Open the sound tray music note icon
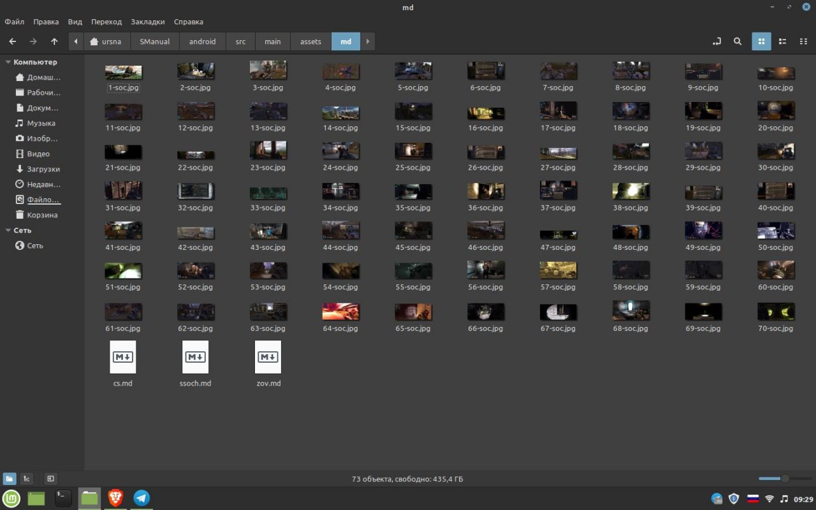816x510 pixels. point(785,499)
